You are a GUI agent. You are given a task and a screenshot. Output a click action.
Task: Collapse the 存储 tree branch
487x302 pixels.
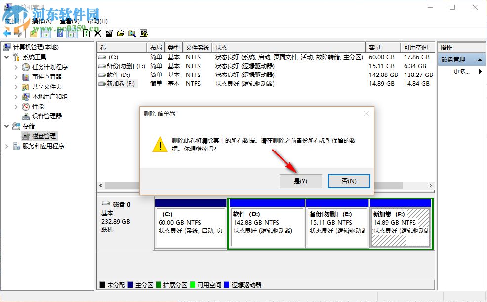tap(7, 126)
